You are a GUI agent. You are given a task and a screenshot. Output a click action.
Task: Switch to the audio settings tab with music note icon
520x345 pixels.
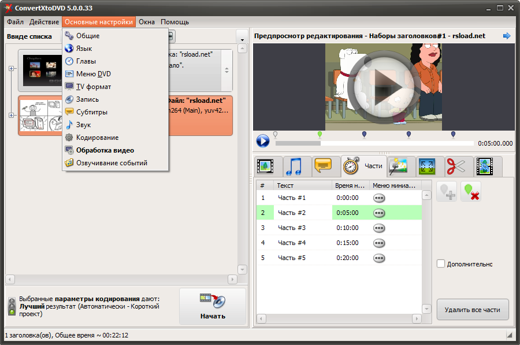295,166
